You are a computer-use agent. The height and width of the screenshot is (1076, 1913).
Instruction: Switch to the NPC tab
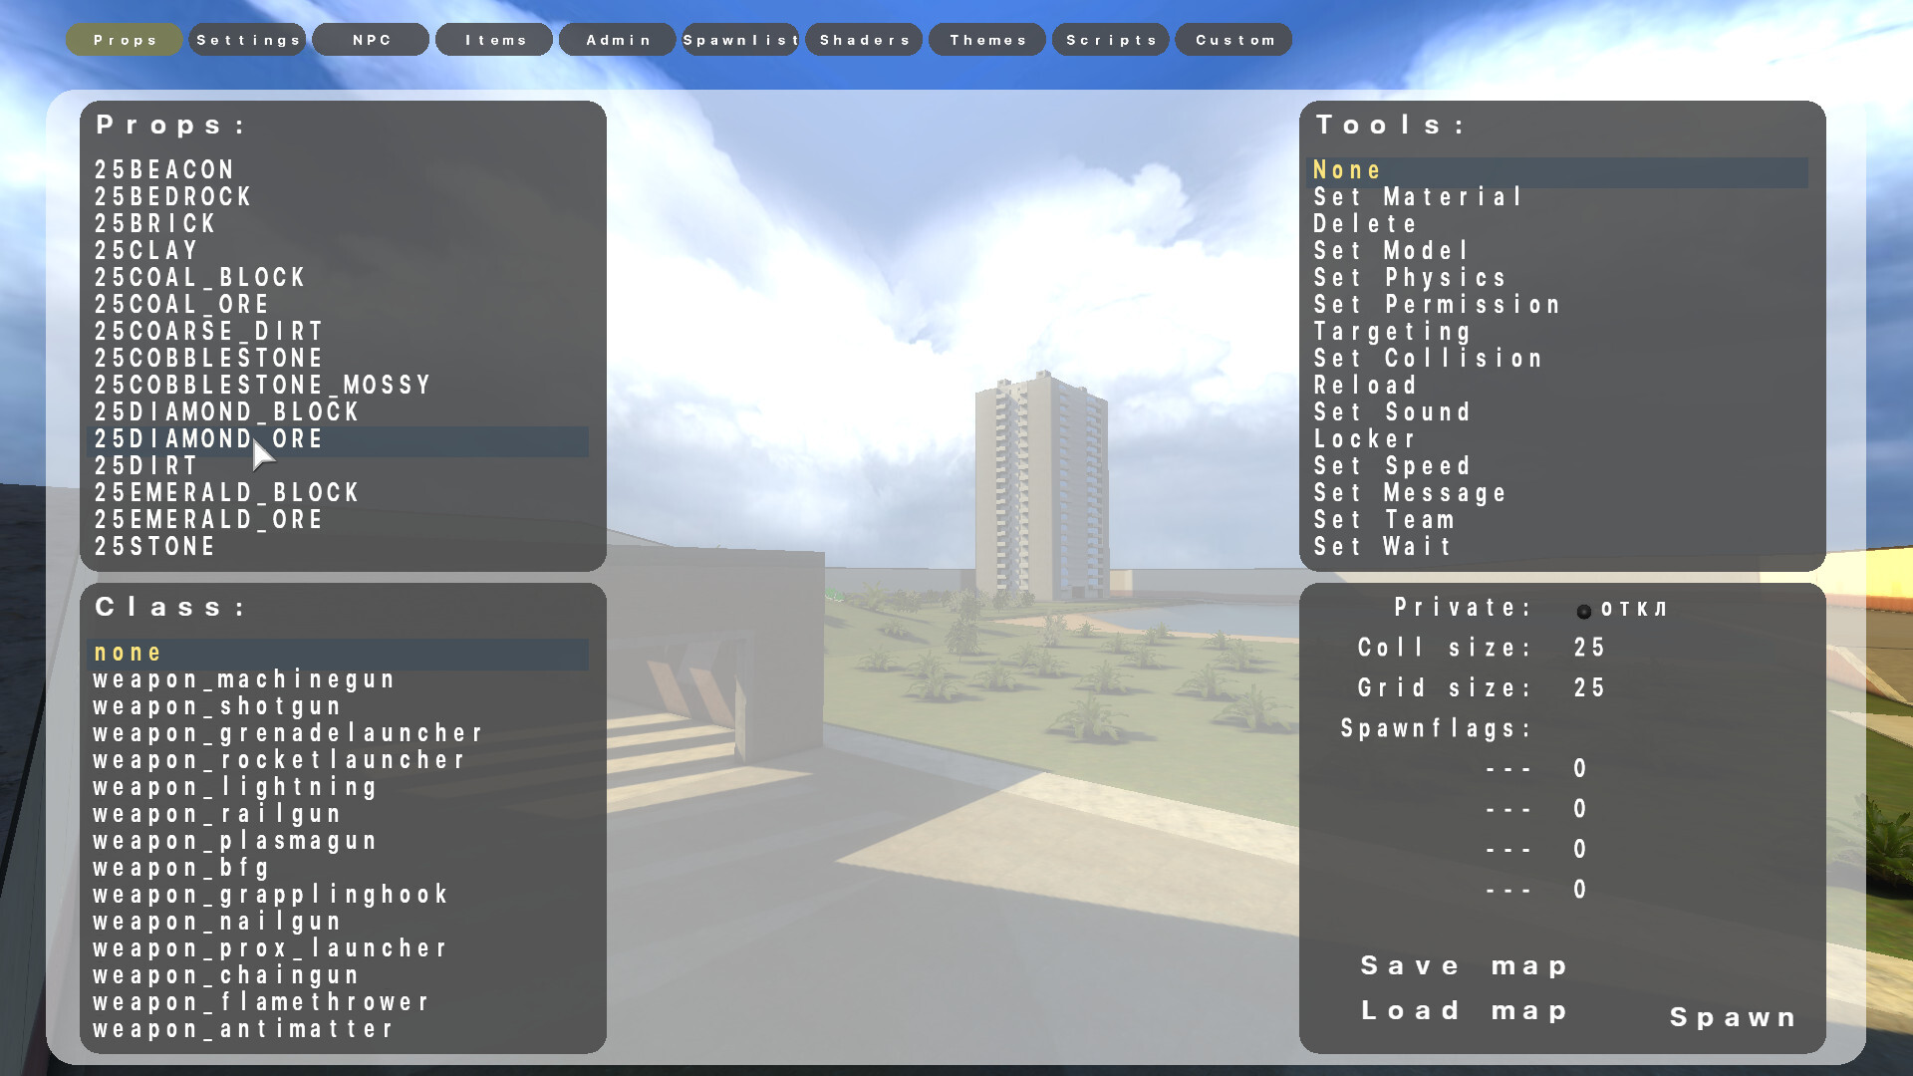pos(372,40)
